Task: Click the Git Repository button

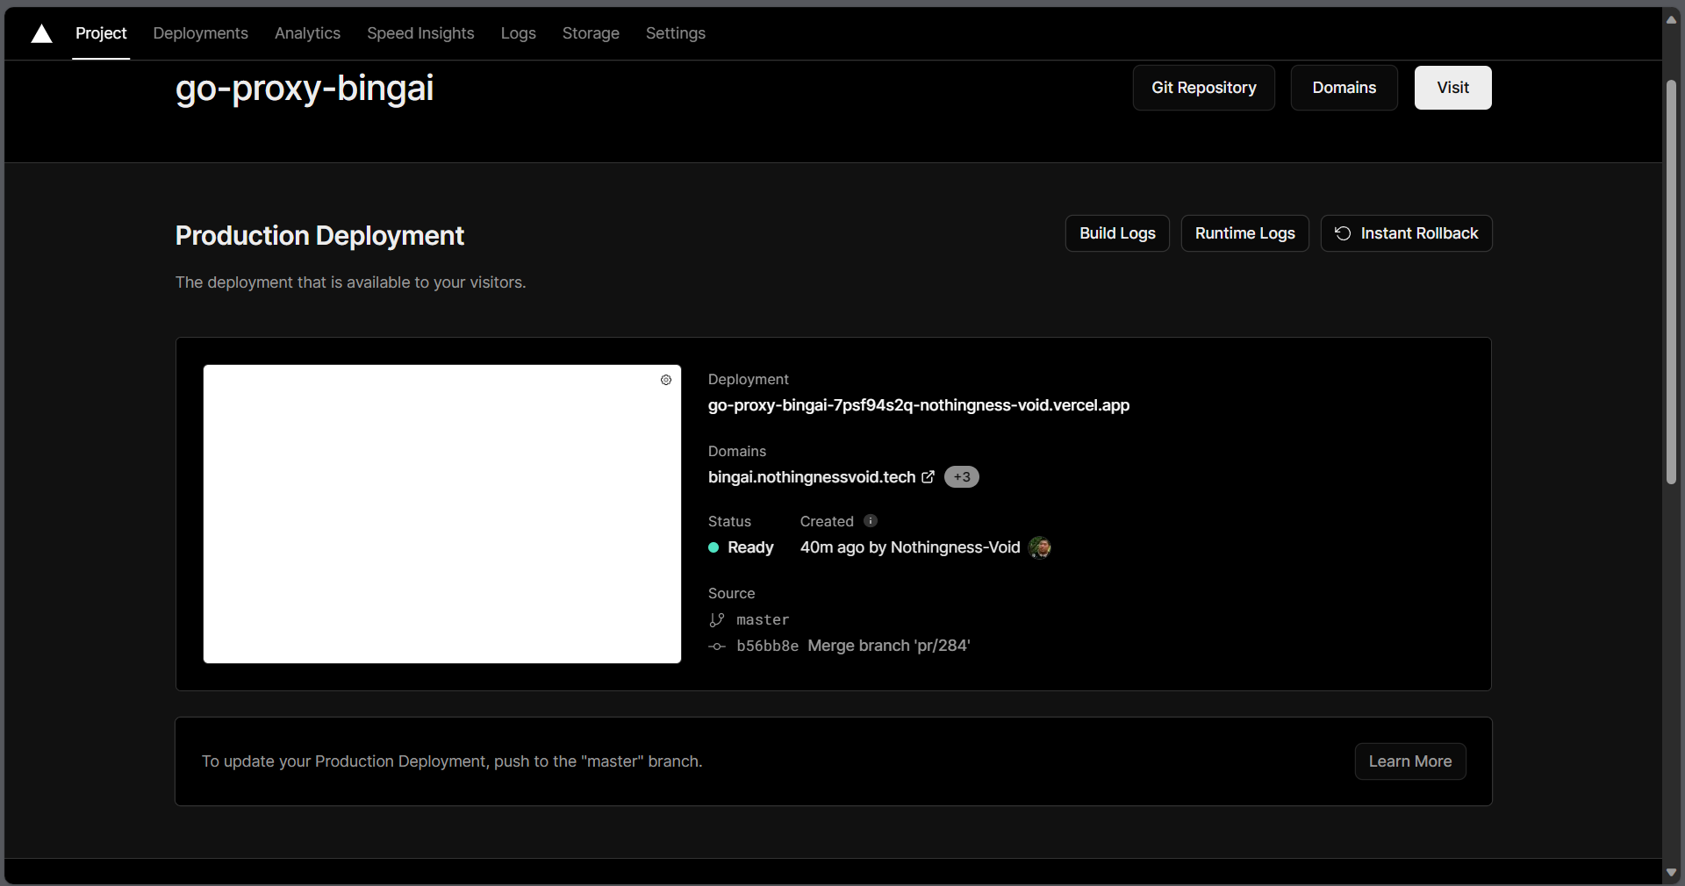Action: (1204, 88)
